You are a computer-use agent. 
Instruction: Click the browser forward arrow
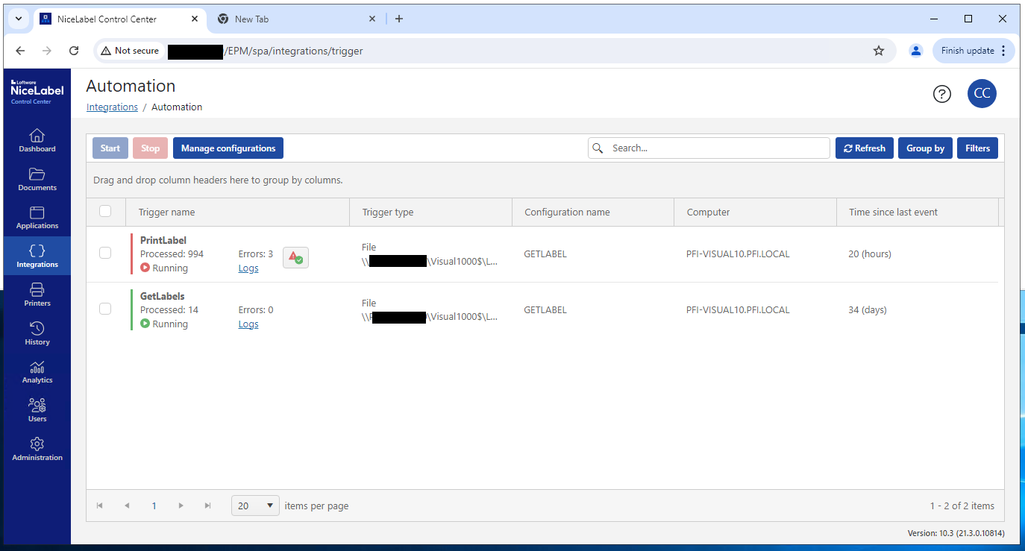(x=47, y=51)
